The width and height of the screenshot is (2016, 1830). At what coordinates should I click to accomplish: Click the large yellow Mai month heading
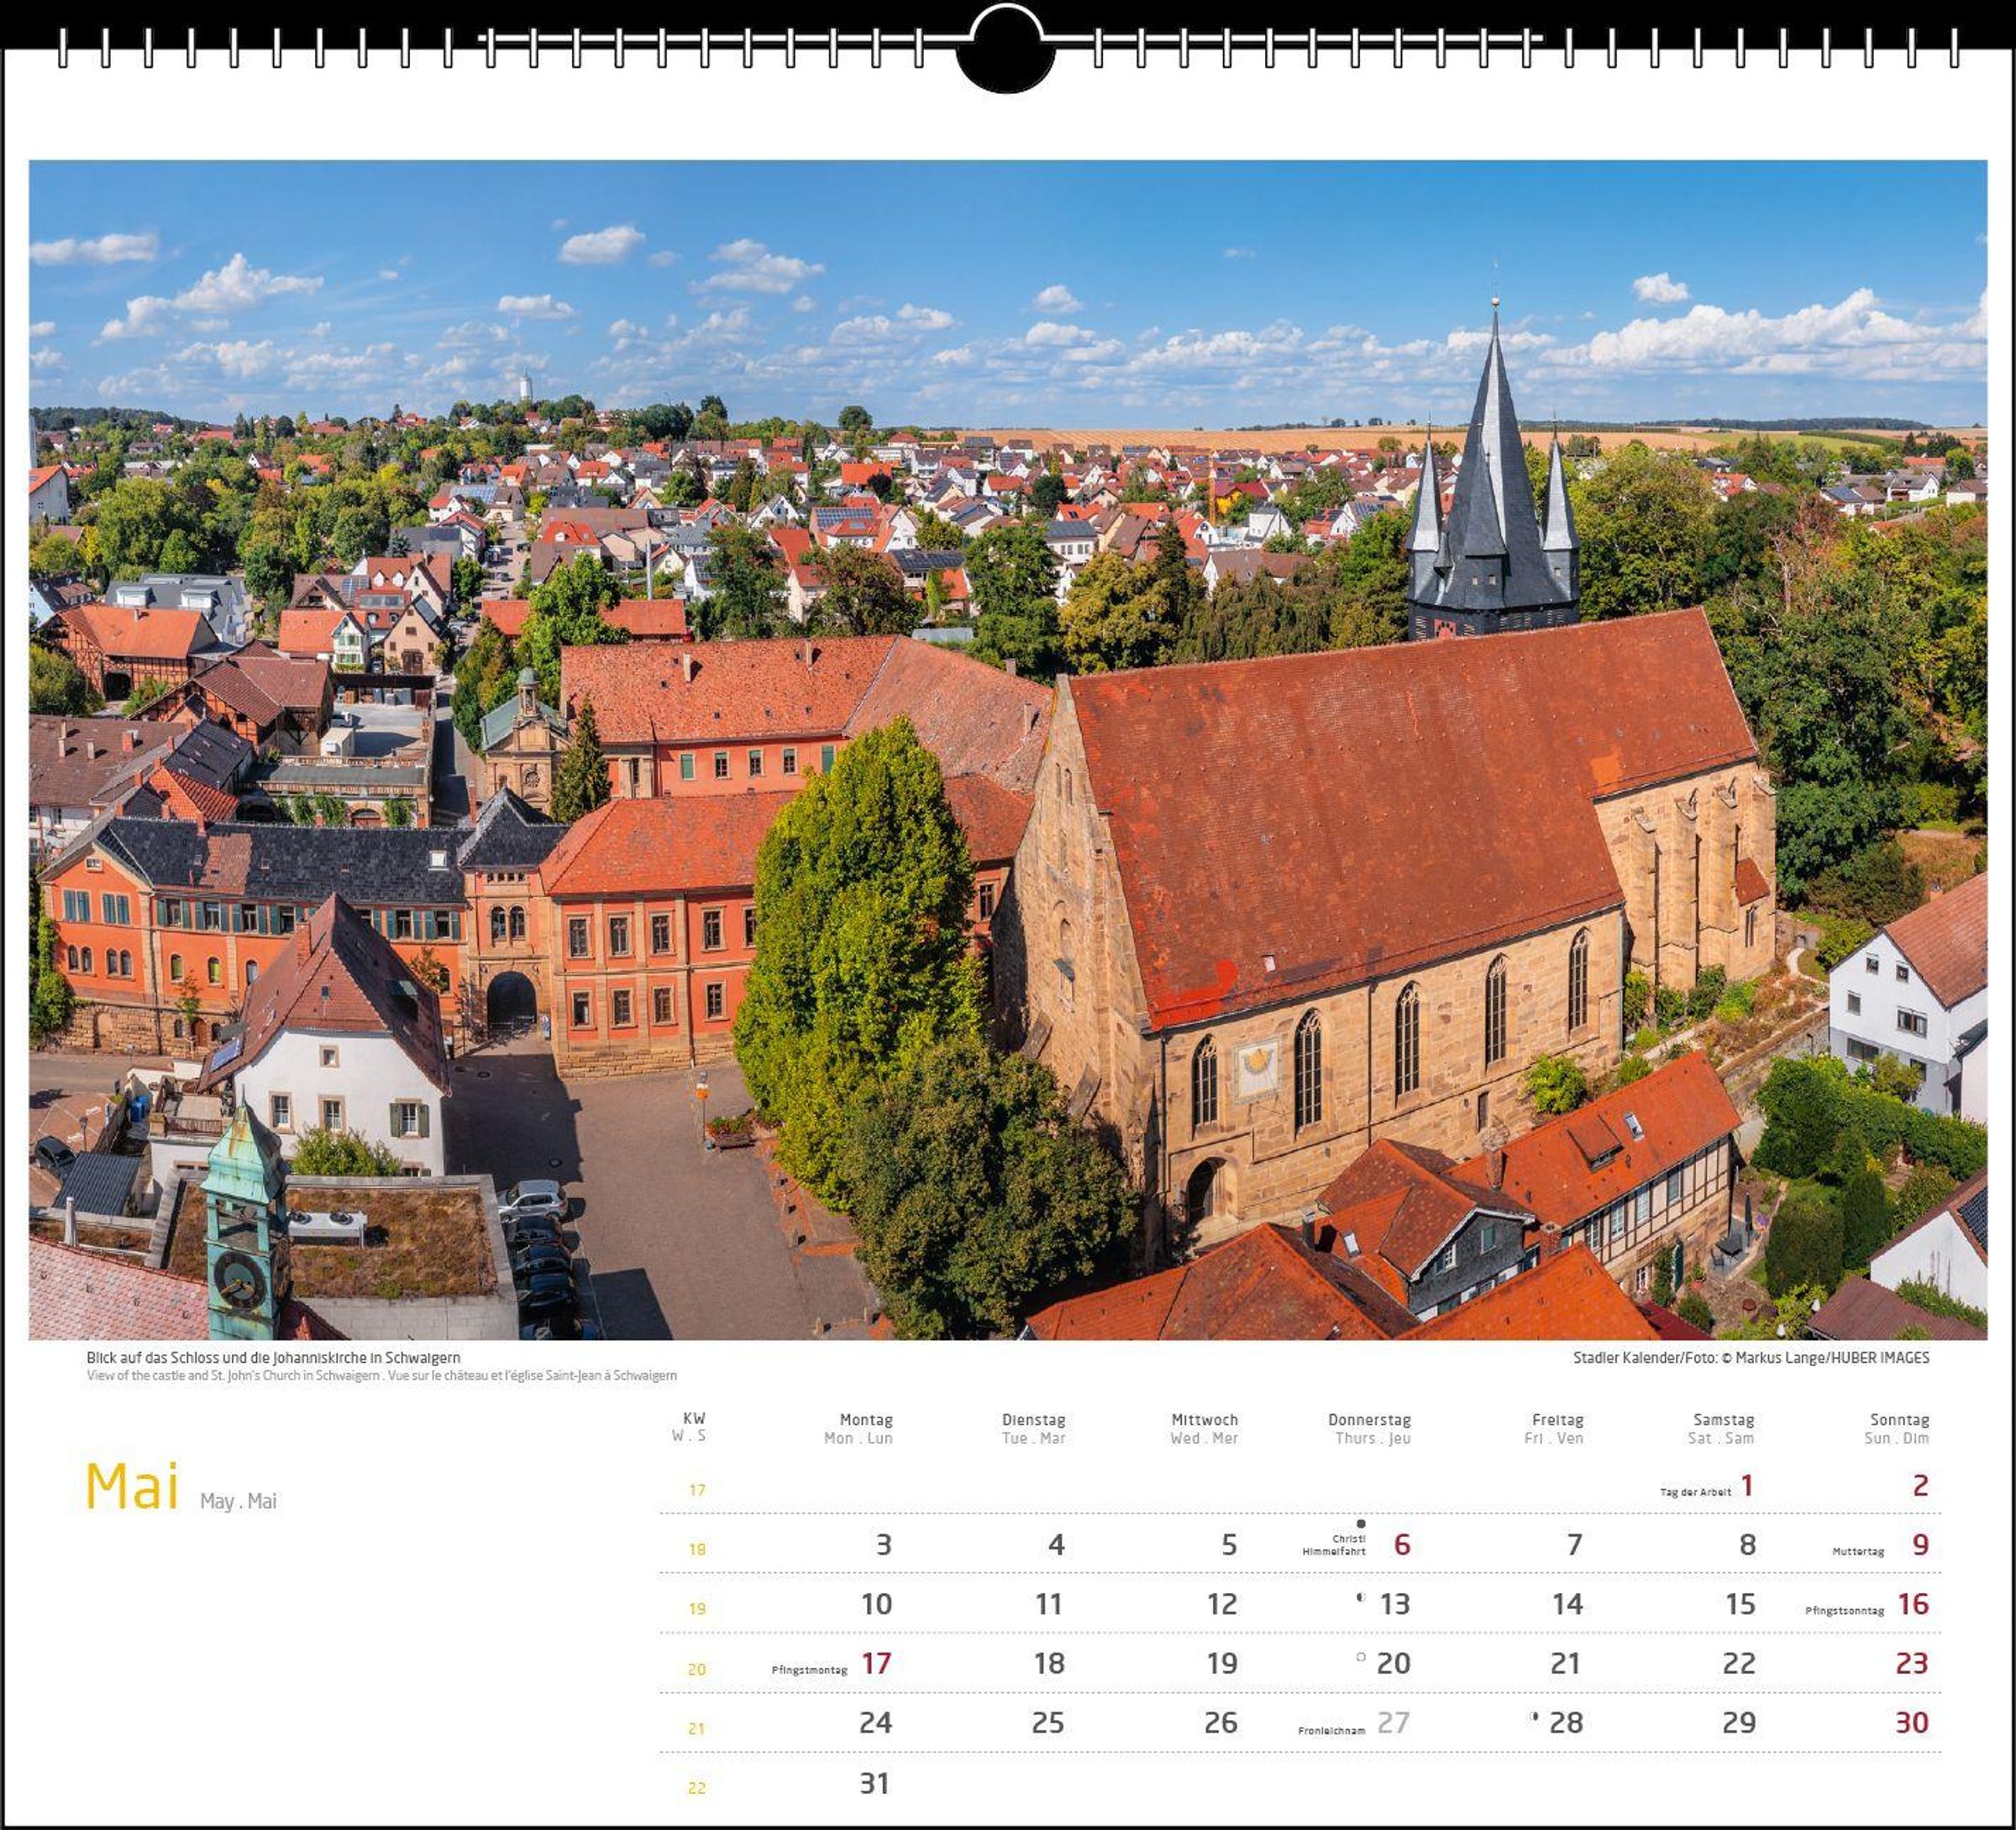(x=132, y=1488)
